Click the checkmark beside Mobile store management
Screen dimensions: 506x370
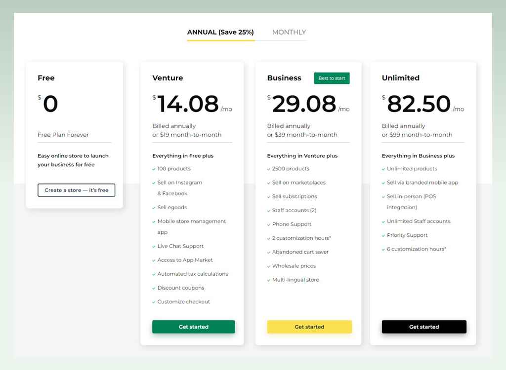[154, 222]
